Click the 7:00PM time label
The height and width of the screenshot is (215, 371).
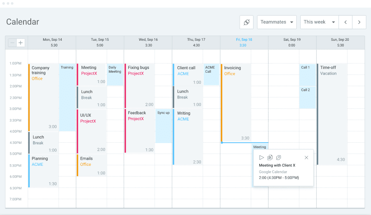pos(15,199)
